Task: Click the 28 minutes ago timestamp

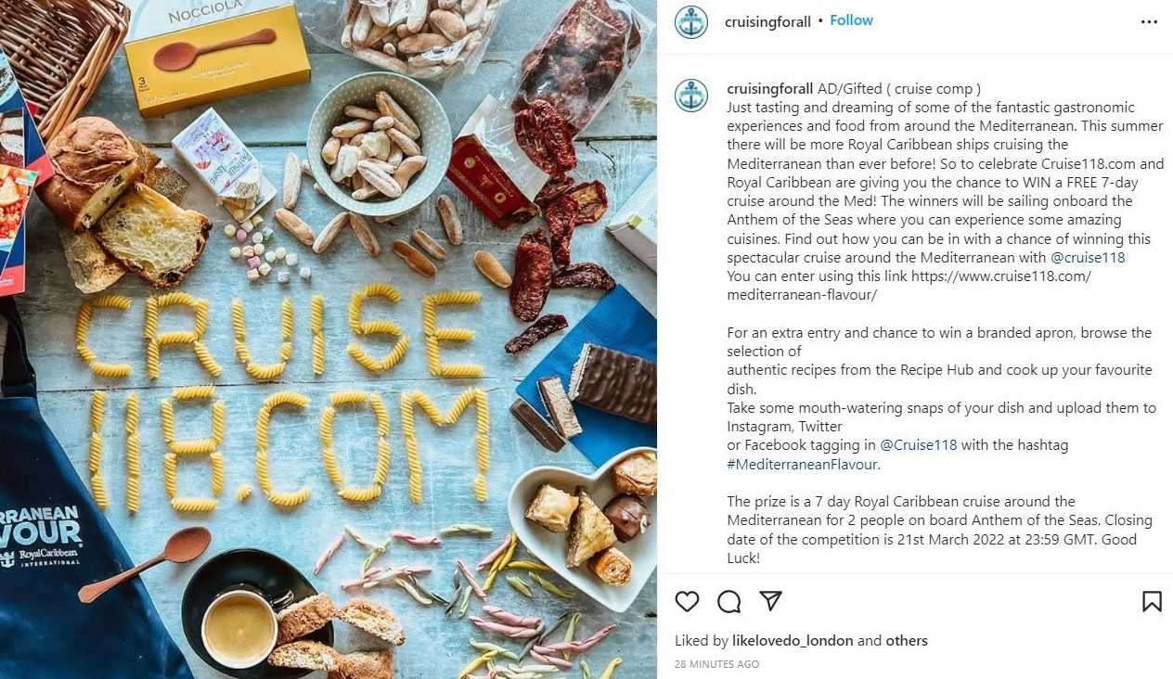Action: coord(716,664)
